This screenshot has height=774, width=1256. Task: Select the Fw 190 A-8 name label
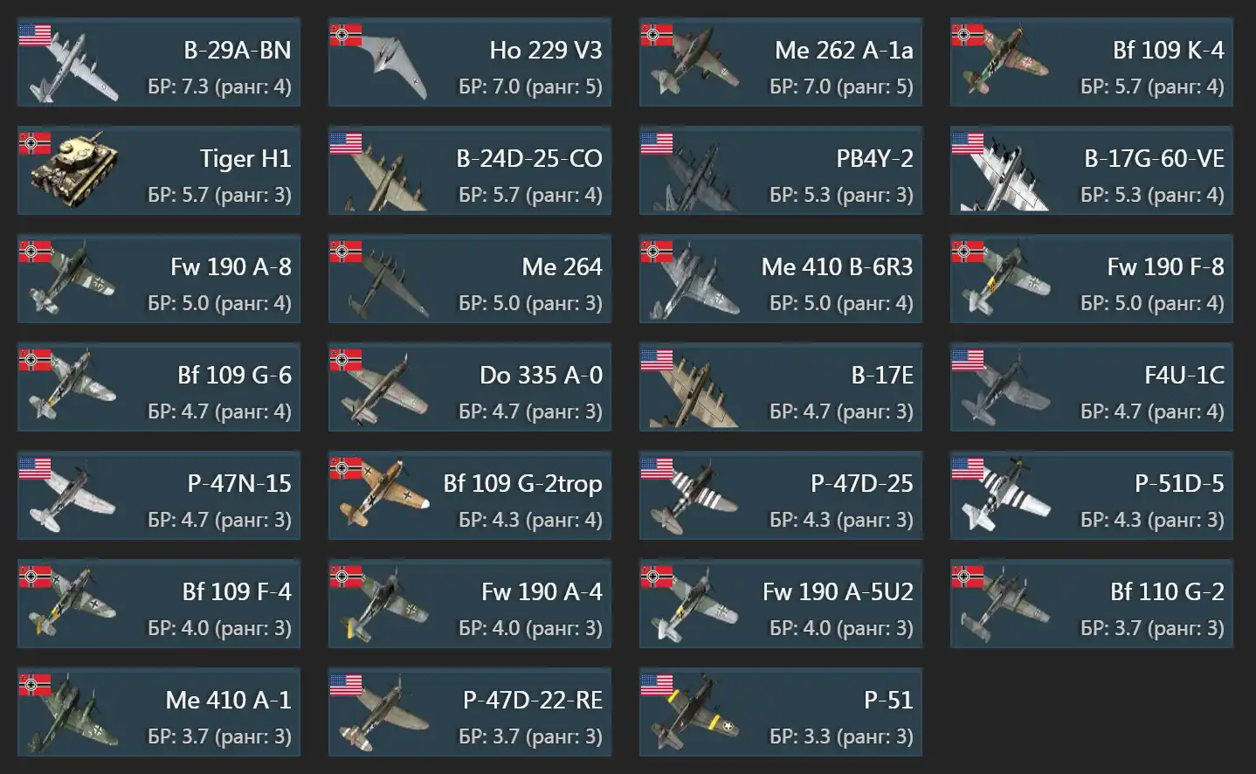pyautogui.click(x=231, y=266)
